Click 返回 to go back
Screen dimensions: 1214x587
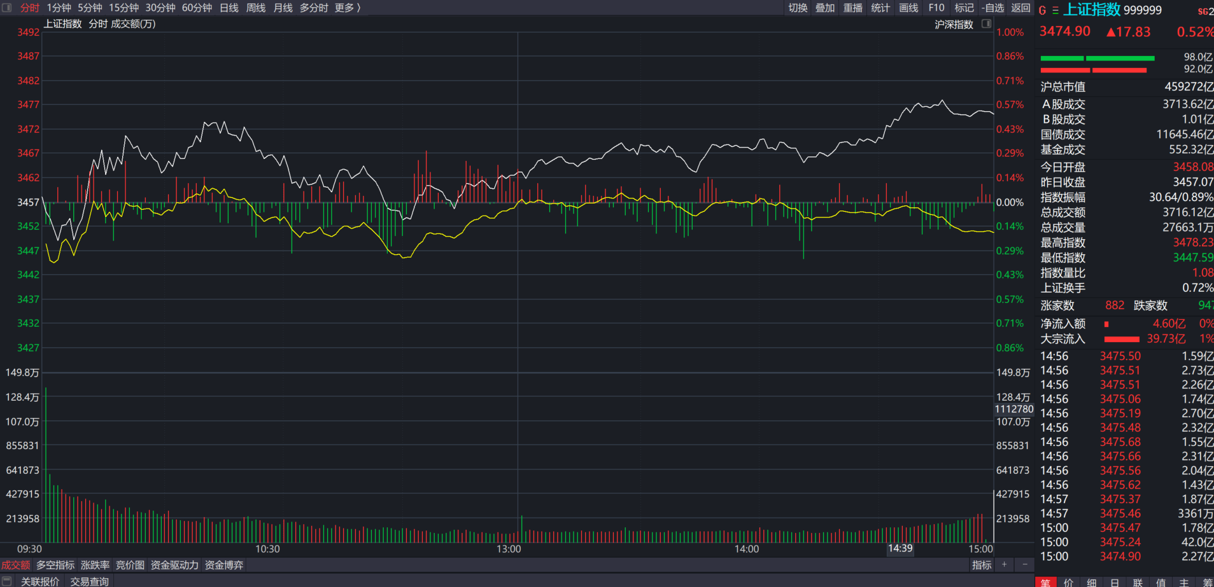pyautogui.click(x=1020, y=8)
